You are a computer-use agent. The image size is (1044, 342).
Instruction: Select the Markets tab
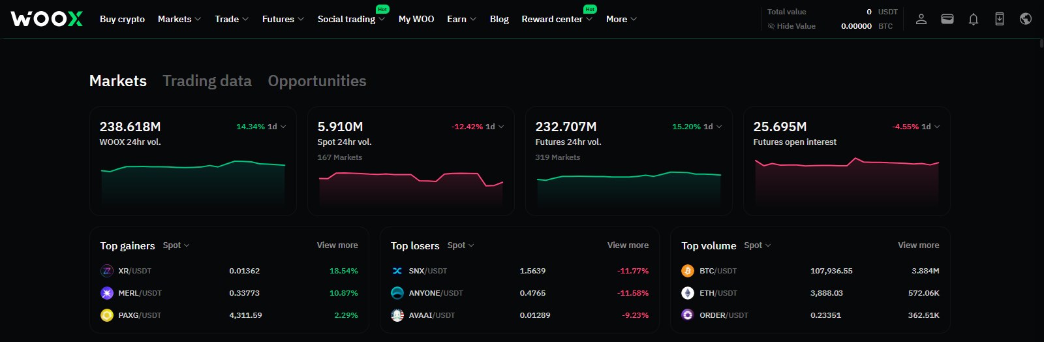pos(118,81)
